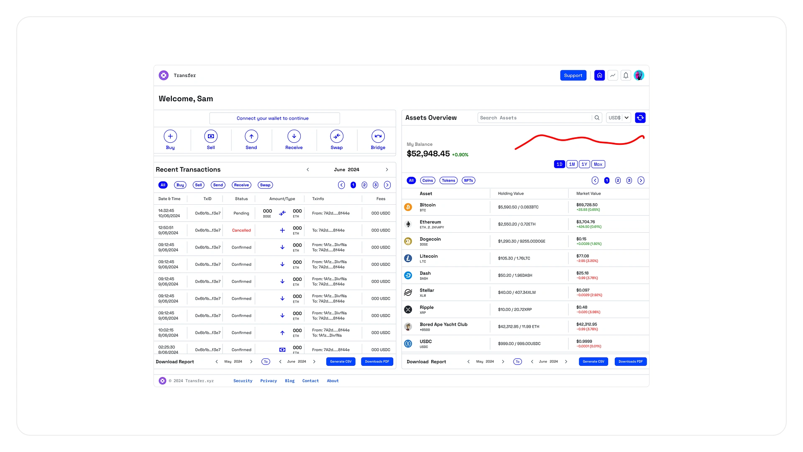Image resolution: width=803 pixels, height=452 pixels.
Task: Select the 1M chart range toggle
Action: 572,164
